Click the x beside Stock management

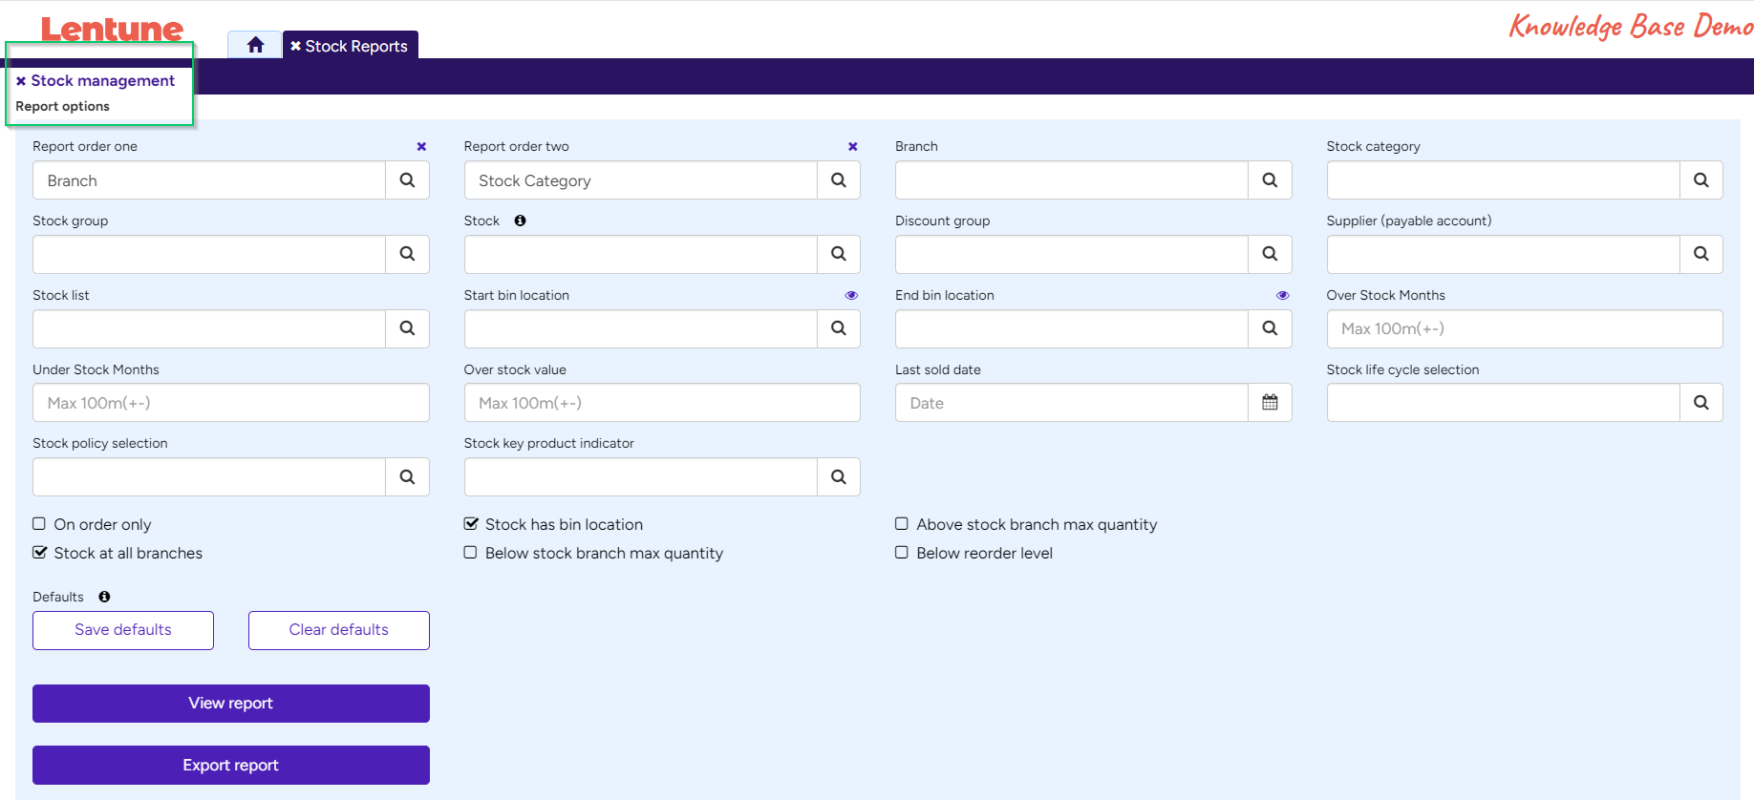click(21, 81)
